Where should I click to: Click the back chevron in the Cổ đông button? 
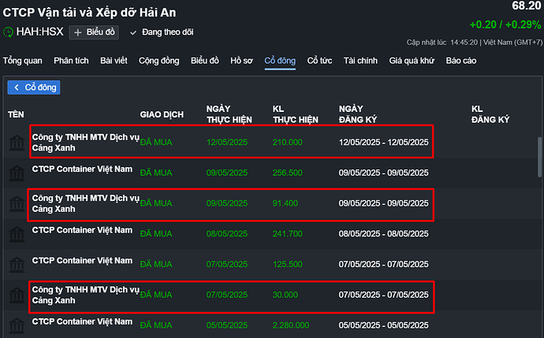point(17,87)
